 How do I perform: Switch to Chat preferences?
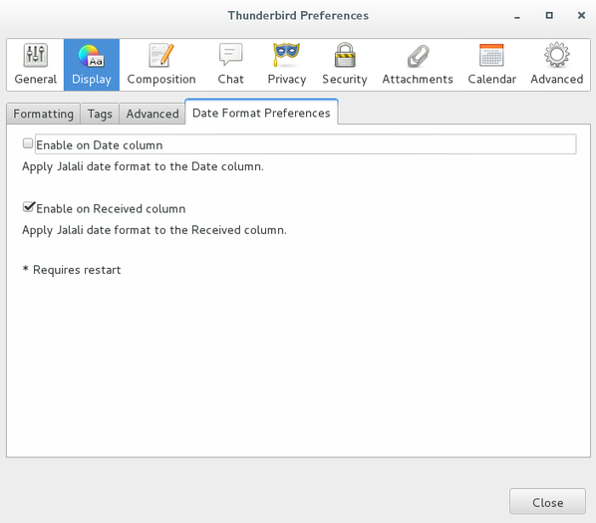(x=230, y=65)
